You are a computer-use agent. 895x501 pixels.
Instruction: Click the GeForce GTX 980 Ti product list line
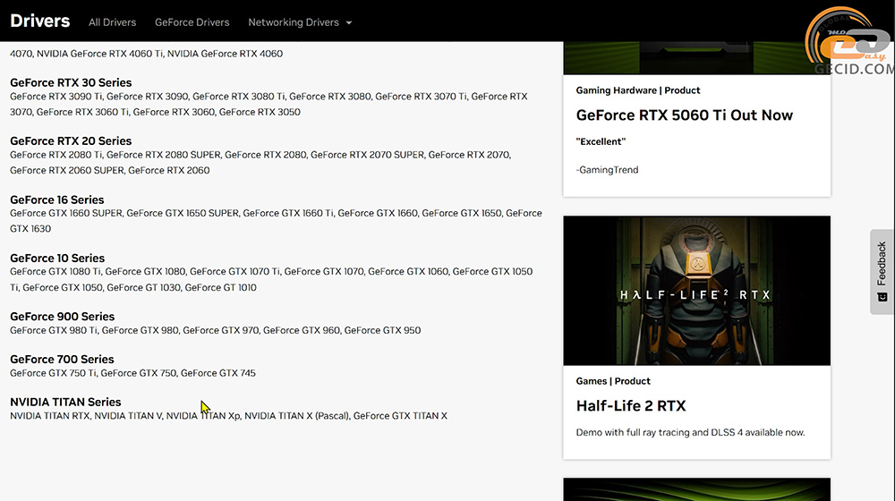click(x=215, y=330)
